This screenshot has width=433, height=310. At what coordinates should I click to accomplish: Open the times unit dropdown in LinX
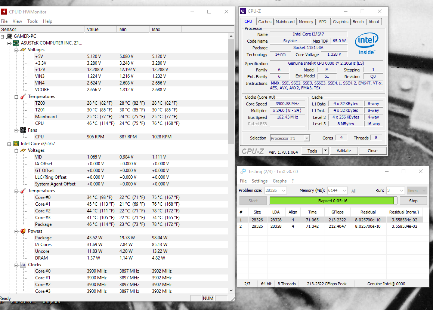(424, 190)
